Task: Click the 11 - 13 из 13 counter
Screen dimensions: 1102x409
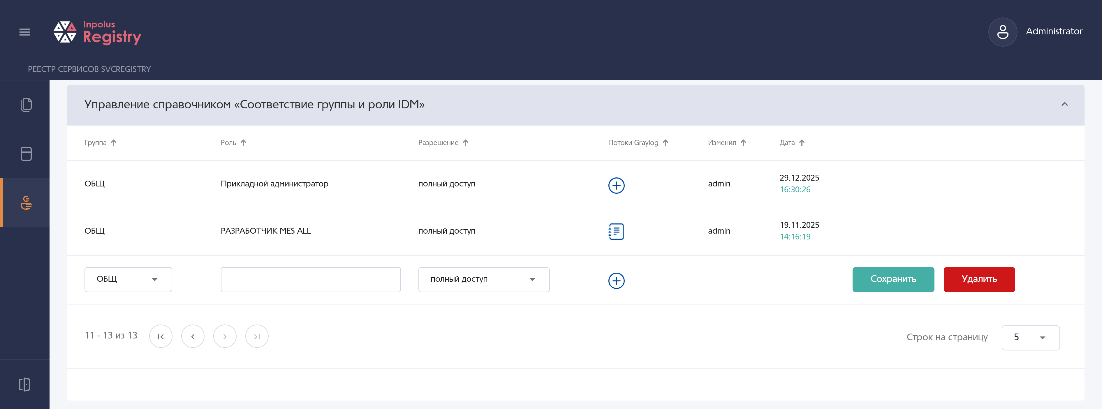Action: pyautogui.click(x=111, y=335)
